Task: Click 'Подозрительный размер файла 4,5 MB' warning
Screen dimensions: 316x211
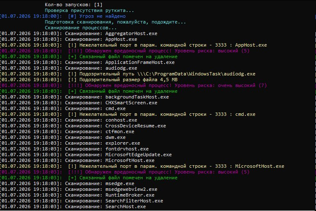Action: click(x=89, y=80)
